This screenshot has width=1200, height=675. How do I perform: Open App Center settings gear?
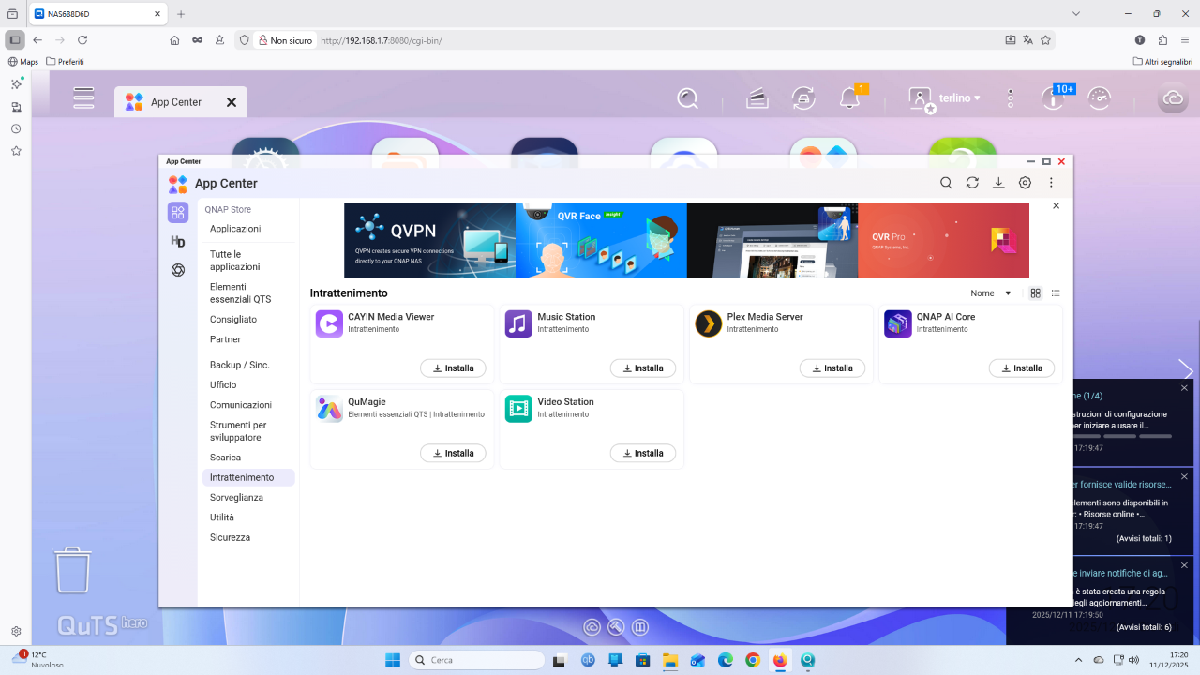pos(1025,183)
